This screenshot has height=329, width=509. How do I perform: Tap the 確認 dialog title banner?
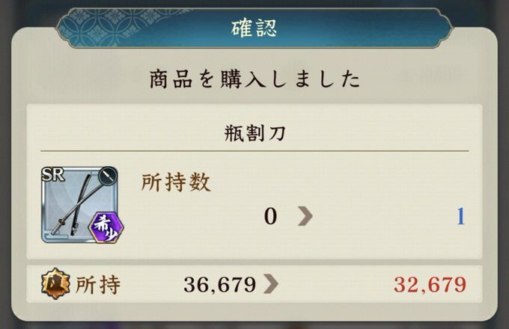pos(254,28)
